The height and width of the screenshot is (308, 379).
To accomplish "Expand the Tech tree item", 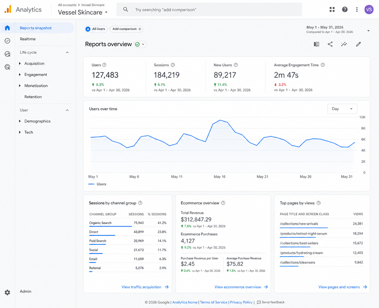I will (x=20, y=132).
